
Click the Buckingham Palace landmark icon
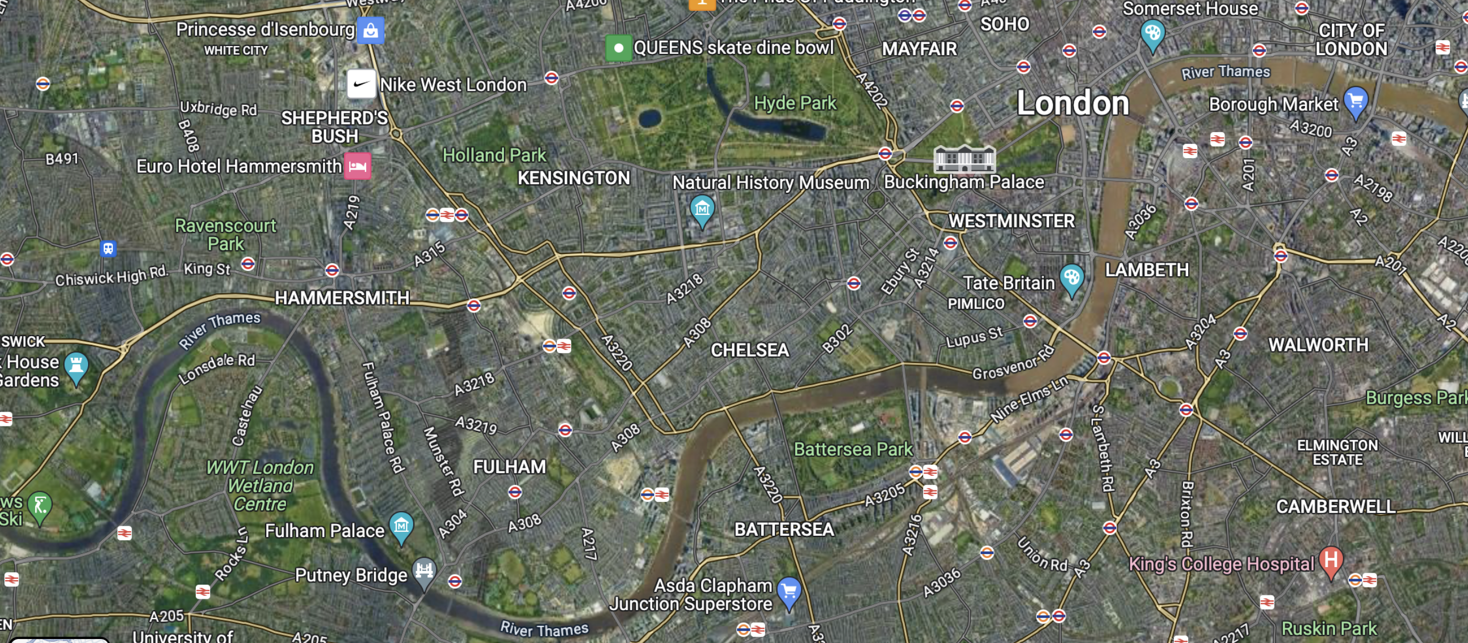coord(964,158)
